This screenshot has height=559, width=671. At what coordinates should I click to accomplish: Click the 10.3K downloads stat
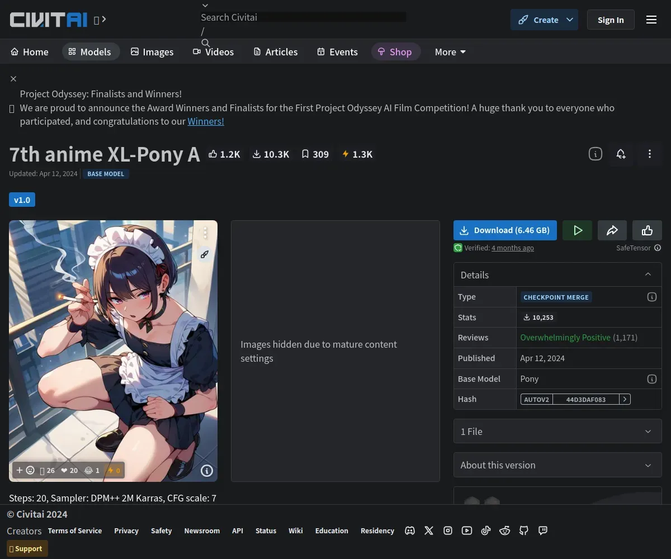[x=271, y=154]
